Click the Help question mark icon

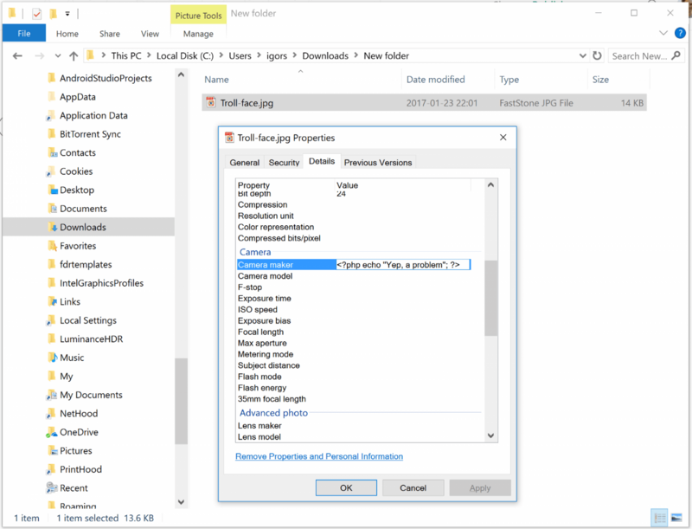click(x=681, y=34)
